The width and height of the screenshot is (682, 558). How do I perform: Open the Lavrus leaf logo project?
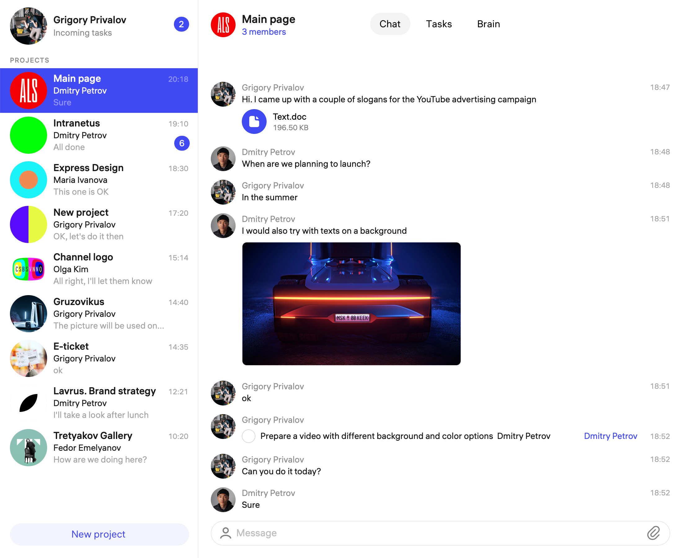tap(29, 403)
